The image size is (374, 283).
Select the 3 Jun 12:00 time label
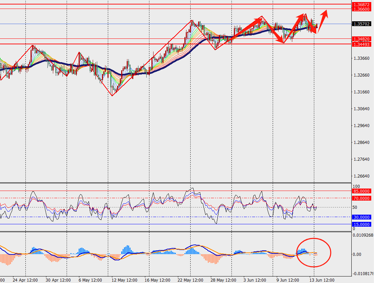coord(254,280)
